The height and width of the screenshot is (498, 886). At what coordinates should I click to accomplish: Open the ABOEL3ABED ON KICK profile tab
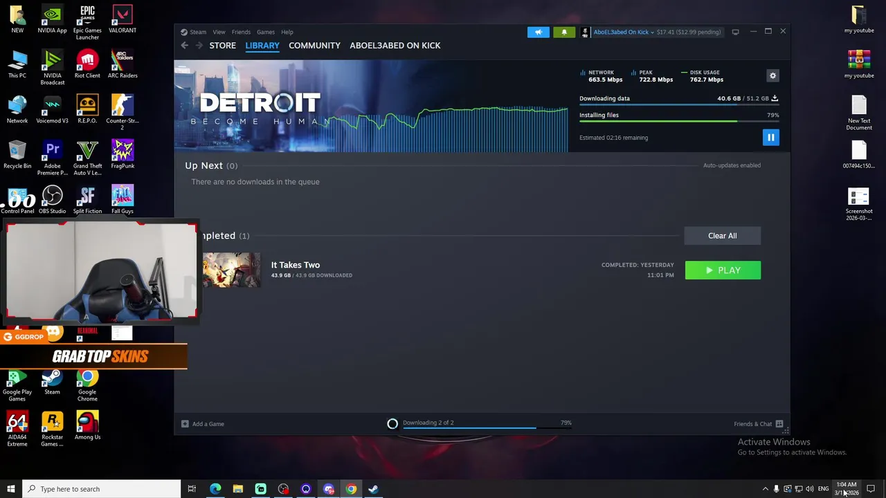tap(395, 46)
